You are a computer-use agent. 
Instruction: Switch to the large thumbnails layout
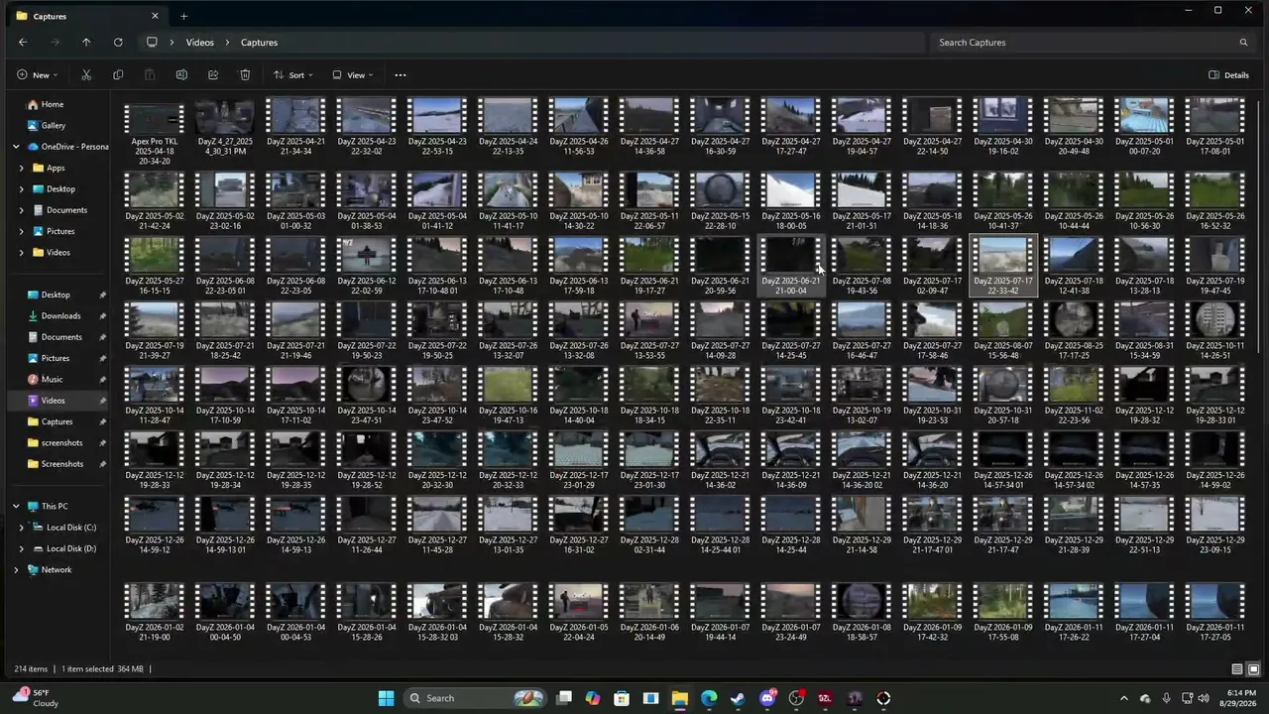point(1253,669)
